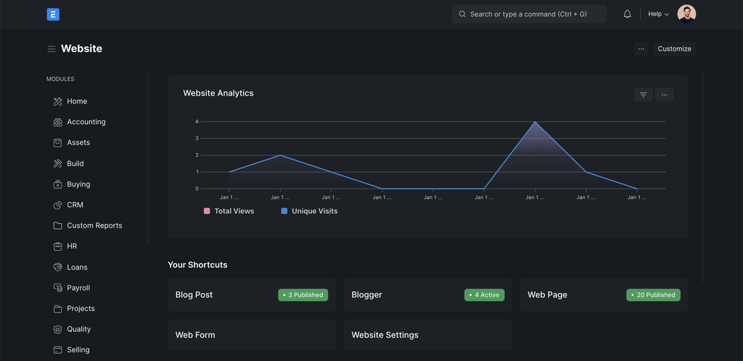Click the Loans module icon
743x361 pixels.
[x=58, y=267]
